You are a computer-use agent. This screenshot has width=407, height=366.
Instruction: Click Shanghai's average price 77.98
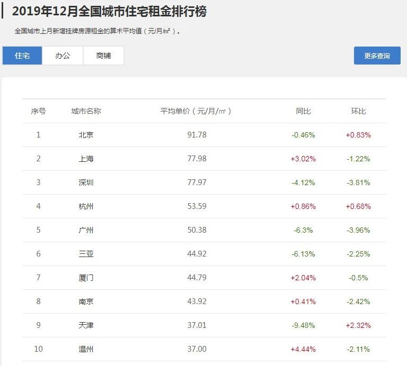[x=197, y=159]
